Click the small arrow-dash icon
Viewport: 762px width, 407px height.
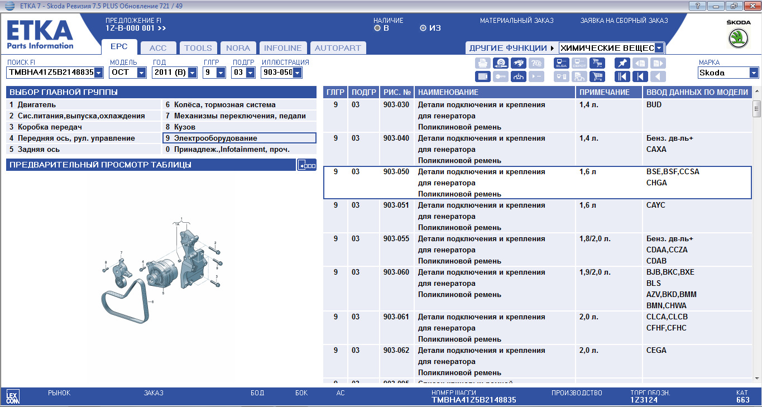536,76
